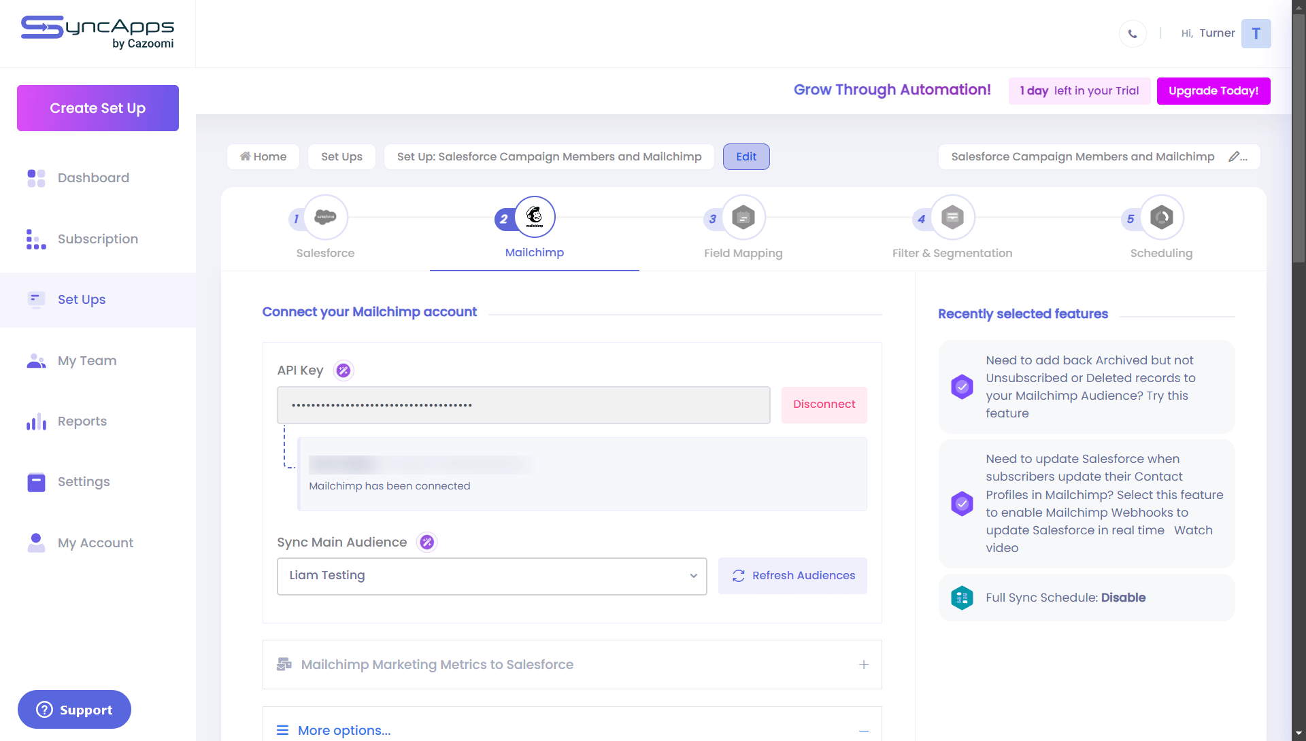Click the Set Up: Salesforce Campaign Members breadcrumb
1306x741 pixels.
pos(549,157)
